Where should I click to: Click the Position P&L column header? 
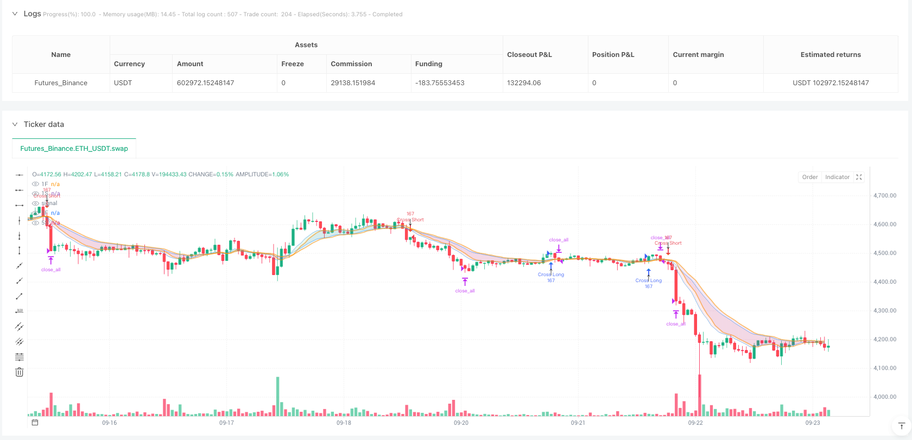click(628, 54)
